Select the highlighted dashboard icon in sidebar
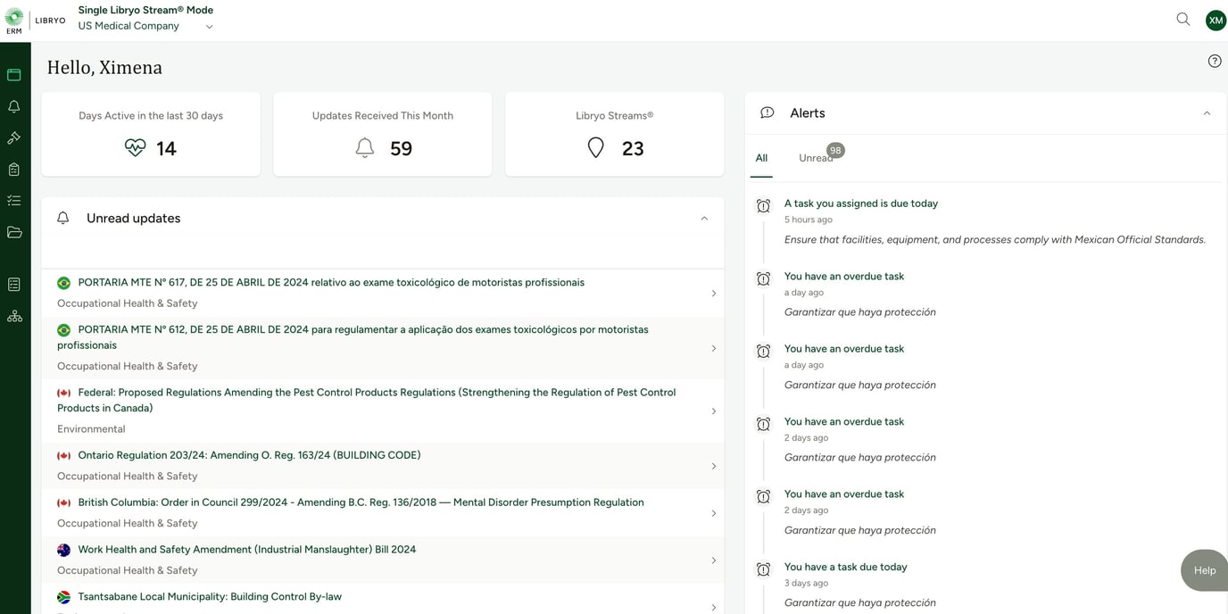 (x=13, y=74)
